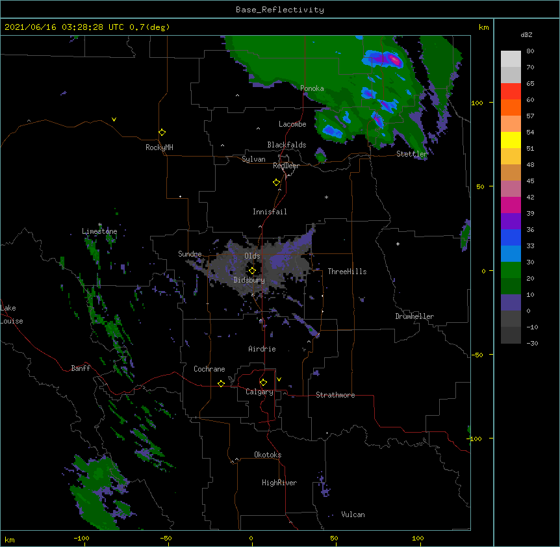Click the asterisk marker east of Innisfail

click(326, 197)
